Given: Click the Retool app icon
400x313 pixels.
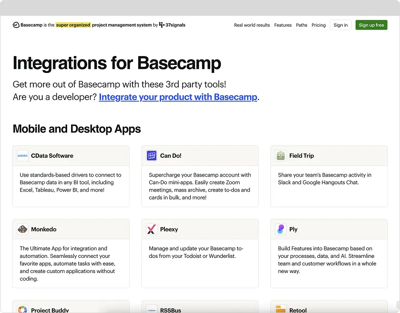Looking at the screenshot, I should [x=280, y=309].
